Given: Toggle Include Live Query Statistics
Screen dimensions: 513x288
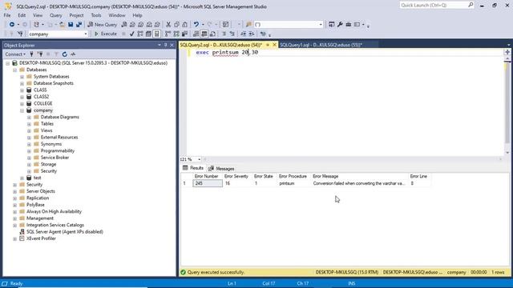Looking at the screenshot, I should tap(176, 34).
